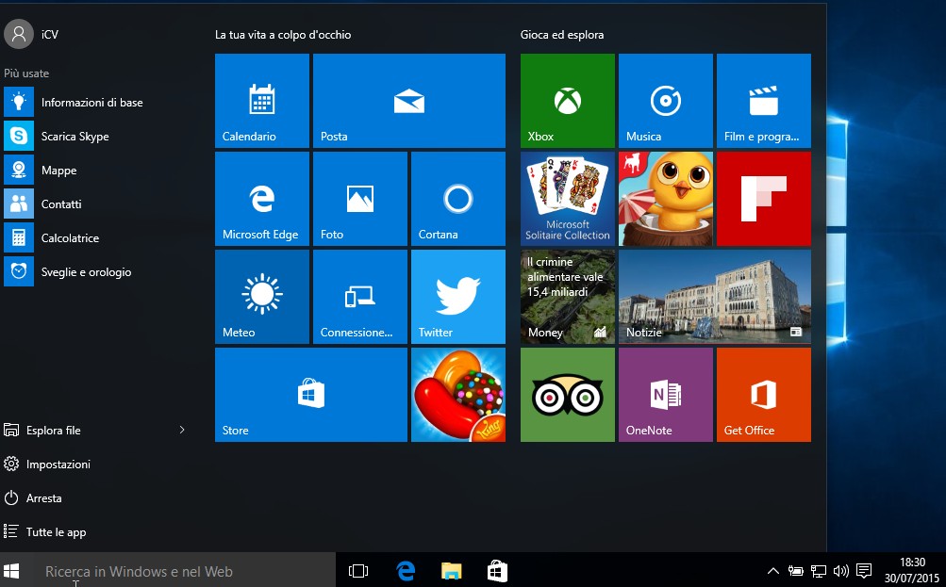
Task: Open the Notizie news tile
Action: coord(715,297)
